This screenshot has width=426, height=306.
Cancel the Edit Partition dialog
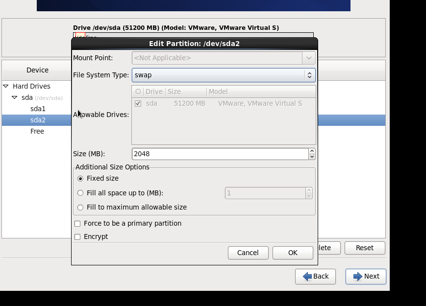(x=248, y=253)
